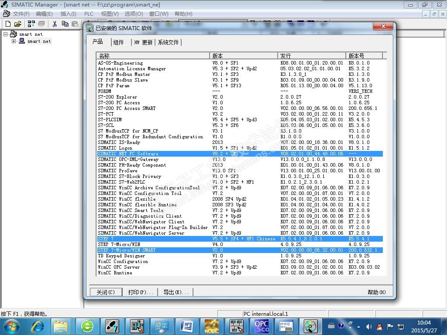The width and height of the screenshot is (447, 335).
Task: Open the 窗口(W) menu
Action: click(x=158, y=14)
